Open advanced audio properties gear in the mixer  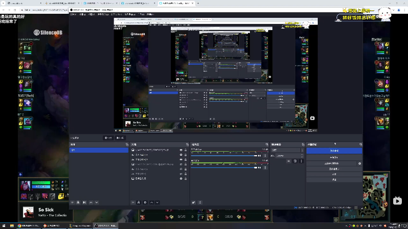tap(194, 203)
